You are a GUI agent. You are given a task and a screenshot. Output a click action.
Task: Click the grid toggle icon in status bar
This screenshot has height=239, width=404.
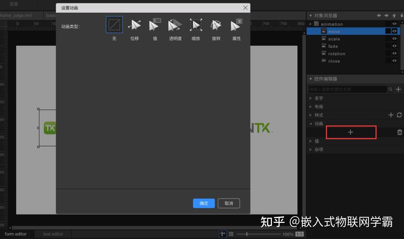(x=231, y=234)
